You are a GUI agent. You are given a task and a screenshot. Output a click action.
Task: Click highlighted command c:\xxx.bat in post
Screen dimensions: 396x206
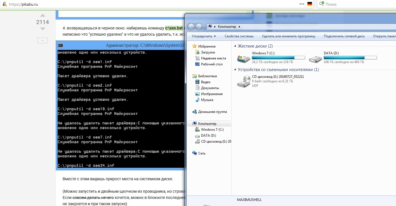174,28
